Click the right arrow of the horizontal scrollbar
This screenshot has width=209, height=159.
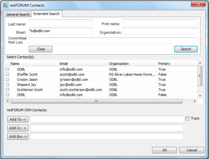point(195,101)
